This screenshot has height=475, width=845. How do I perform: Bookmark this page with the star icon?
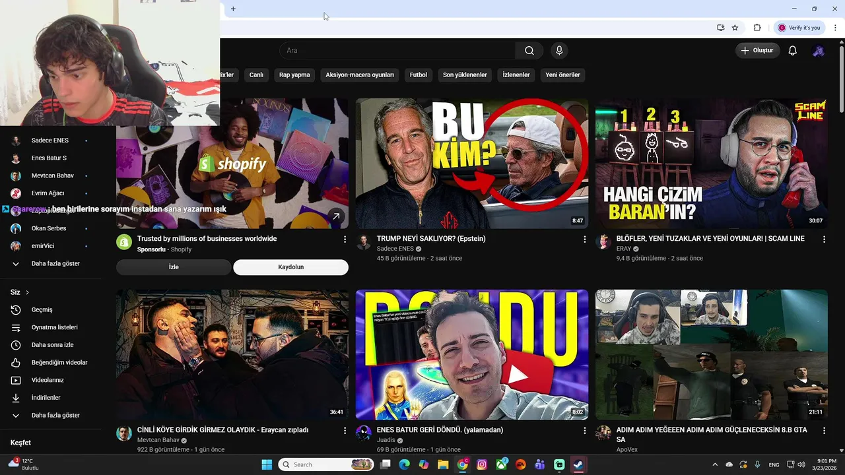(x=735, y=28)
